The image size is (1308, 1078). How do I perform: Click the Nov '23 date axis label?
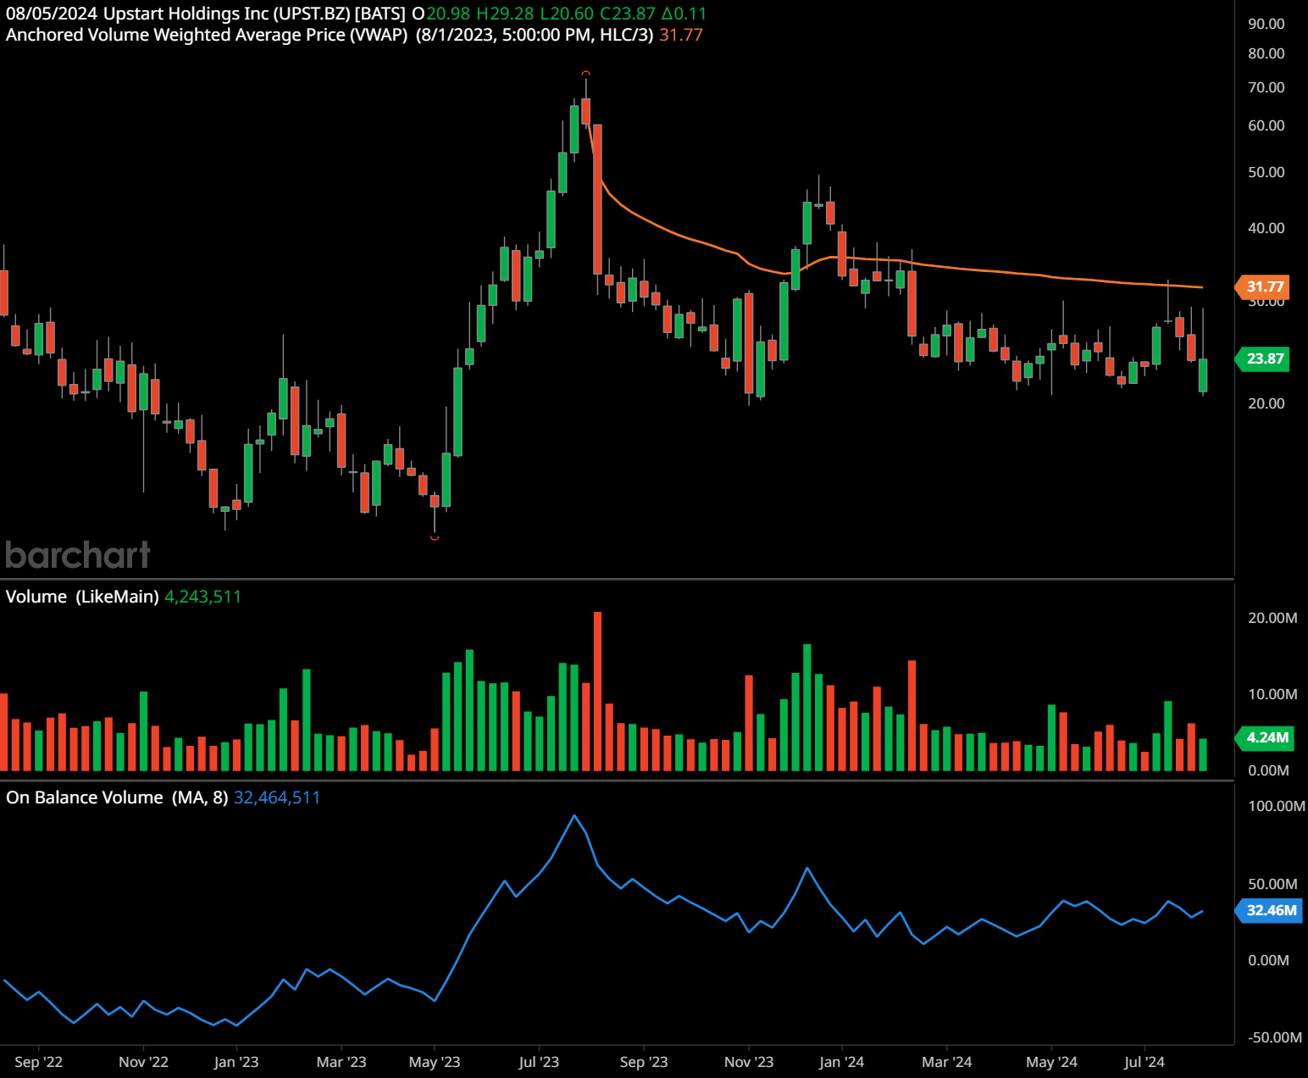[x=749, y=1062]
